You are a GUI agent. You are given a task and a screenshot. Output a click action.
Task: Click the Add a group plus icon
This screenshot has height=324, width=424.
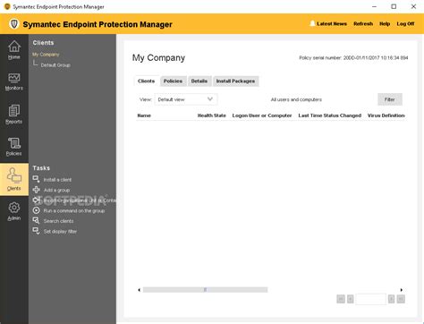36,190
